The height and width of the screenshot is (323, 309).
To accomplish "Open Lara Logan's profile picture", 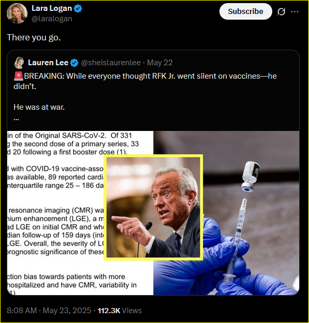I will pos(17,13).
